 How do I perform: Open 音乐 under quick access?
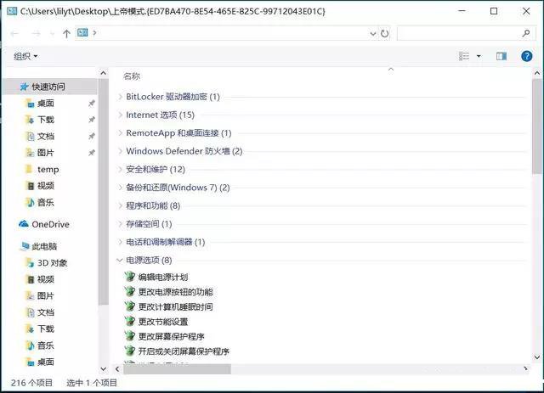[45, 202]
